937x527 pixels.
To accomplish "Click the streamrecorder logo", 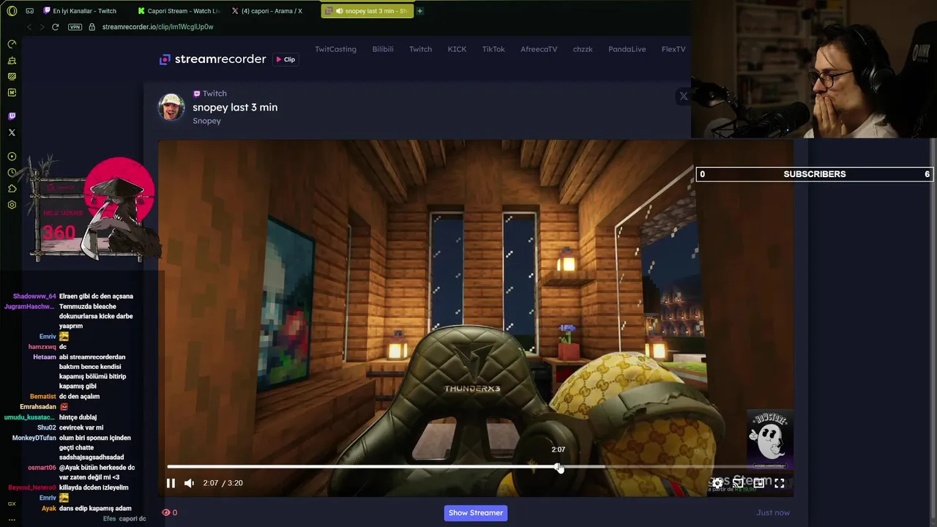I will (212, 59).
